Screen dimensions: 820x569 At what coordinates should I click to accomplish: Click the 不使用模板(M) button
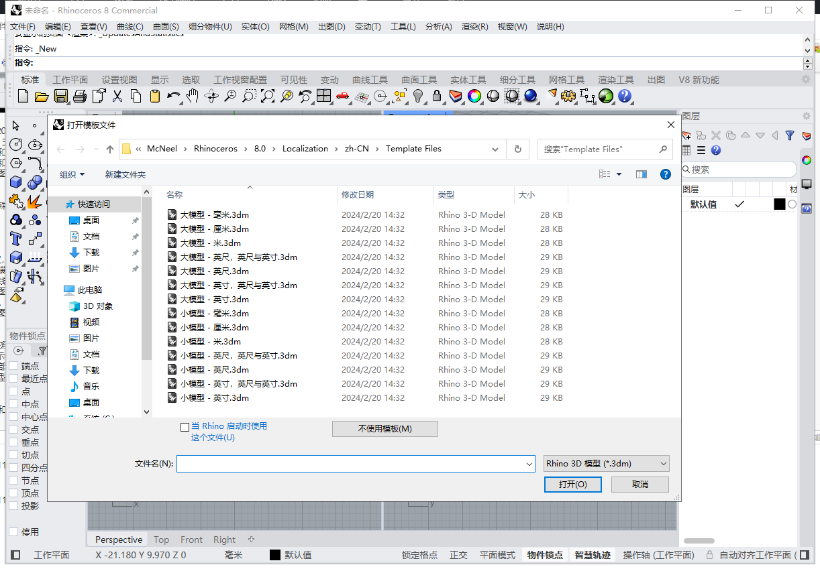click(385, 429)
